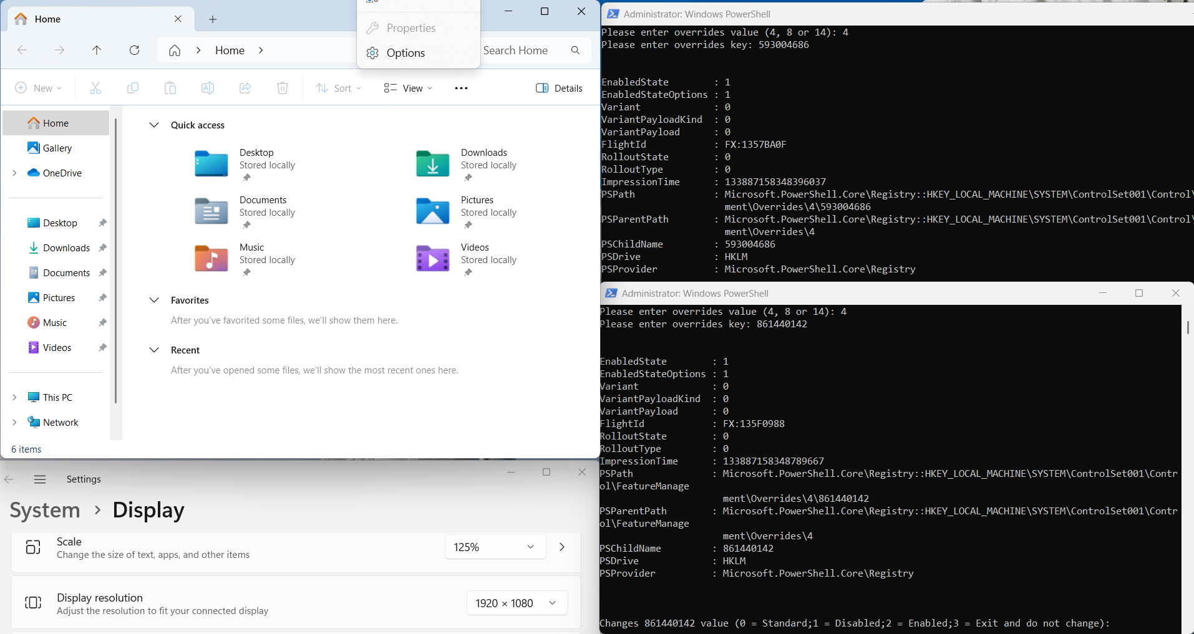Click Home in the Explorer address bar
The height and width of the screenshot is (634, 1194).
click(x=230, y=50)
